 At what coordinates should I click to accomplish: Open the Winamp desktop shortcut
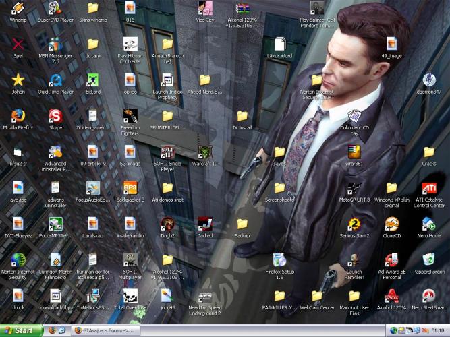18,9
